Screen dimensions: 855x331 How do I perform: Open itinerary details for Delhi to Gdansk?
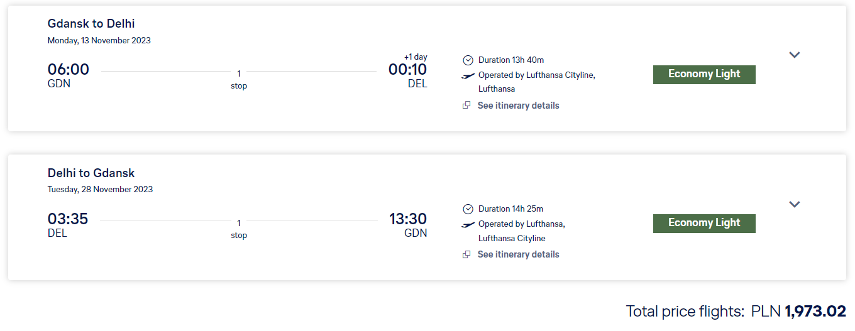coord(518,254)
